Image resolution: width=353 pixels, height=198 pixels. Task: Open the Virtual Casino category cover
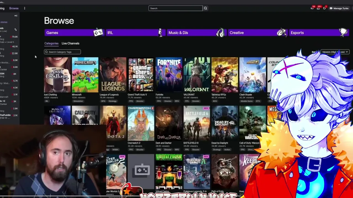(x=169, y=172)
